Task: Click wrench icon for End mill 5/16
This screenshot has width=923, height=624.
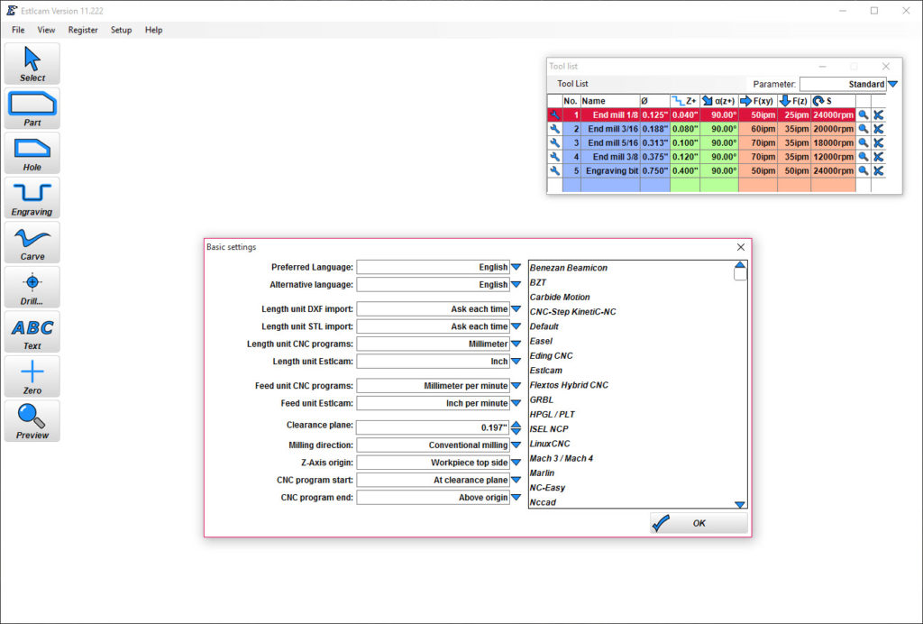Action: tap(554, 143)
